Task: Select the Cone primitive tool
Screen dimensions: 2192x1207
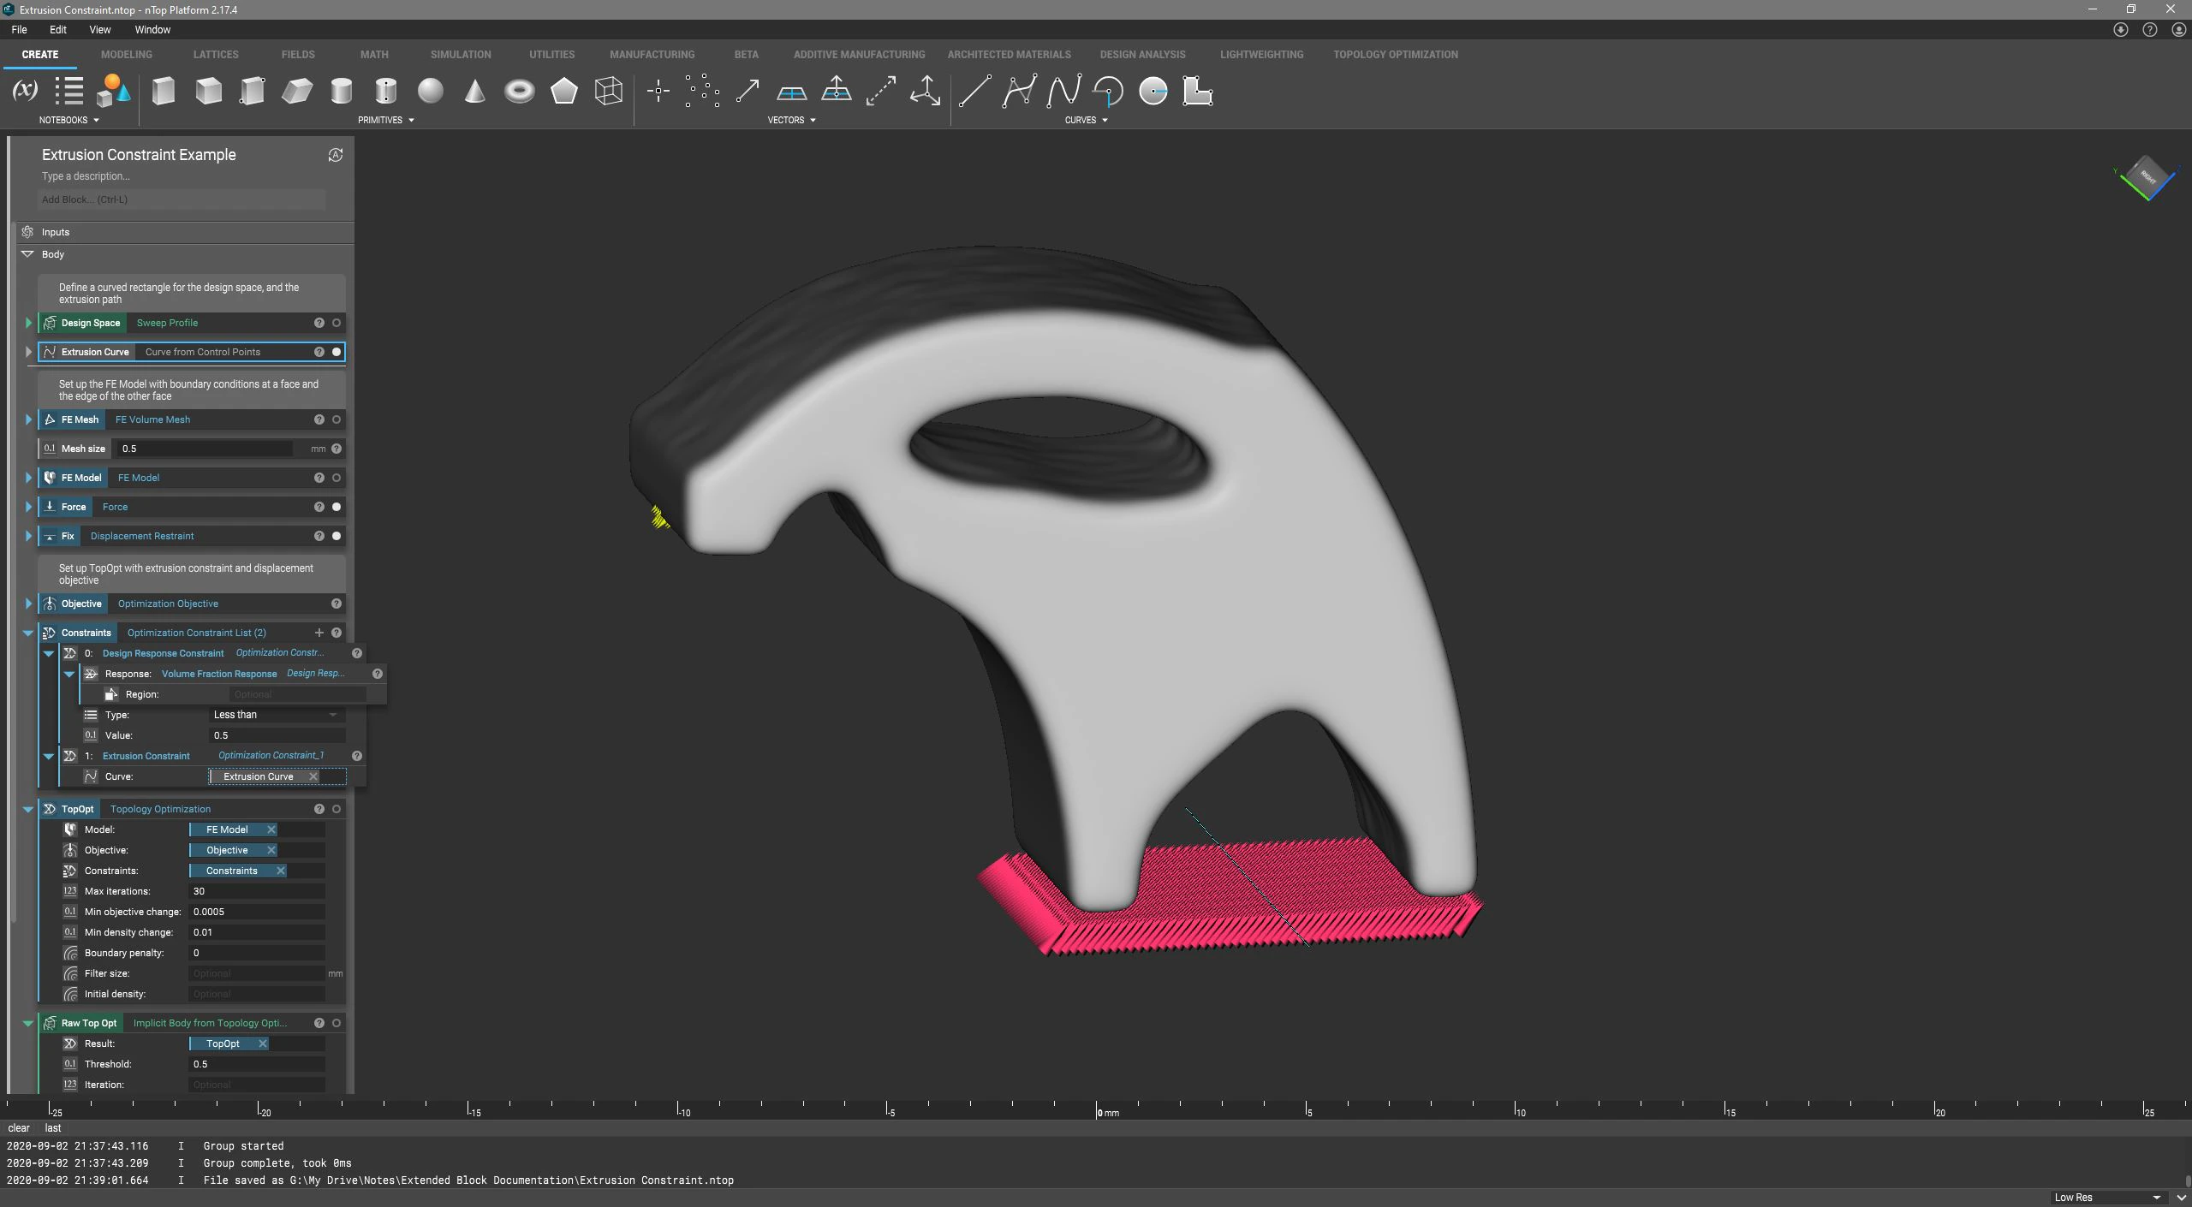Action: point(475,91)
